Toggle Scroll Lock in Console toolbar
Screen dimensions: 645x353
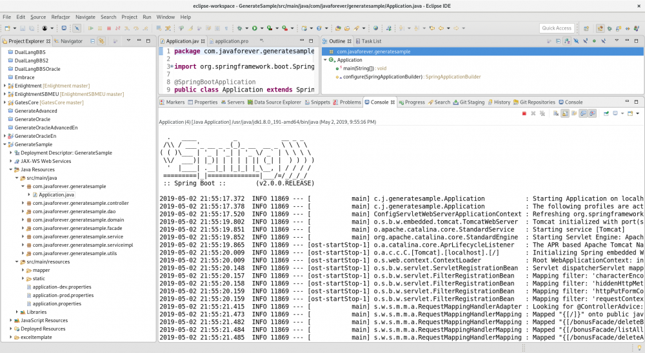coord(565,113)
